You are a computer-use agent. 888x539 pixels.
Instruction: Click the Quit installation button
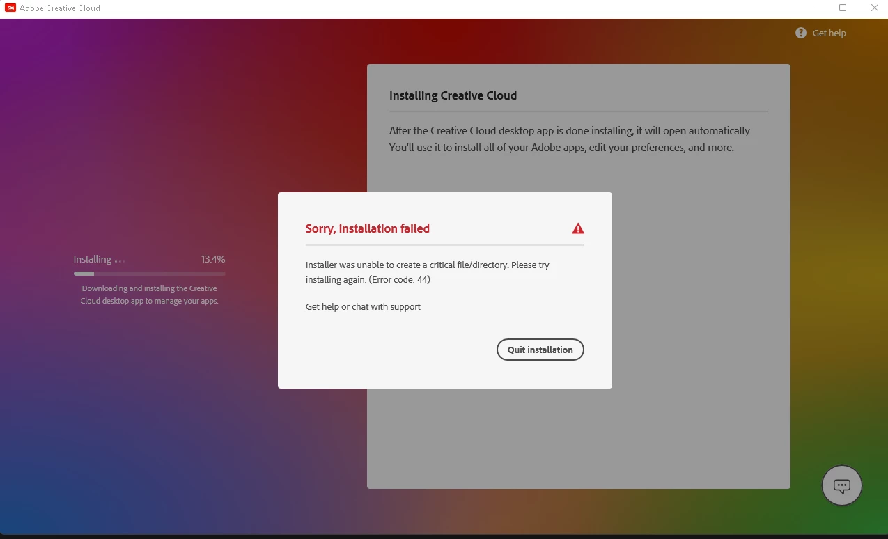point(540,350)
